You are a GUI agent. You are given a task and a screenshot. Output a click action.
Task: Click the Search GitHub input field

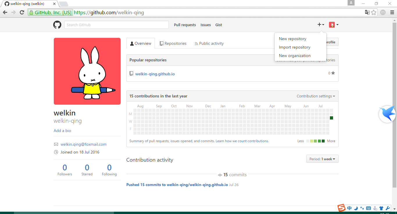(x=116, y=25)
